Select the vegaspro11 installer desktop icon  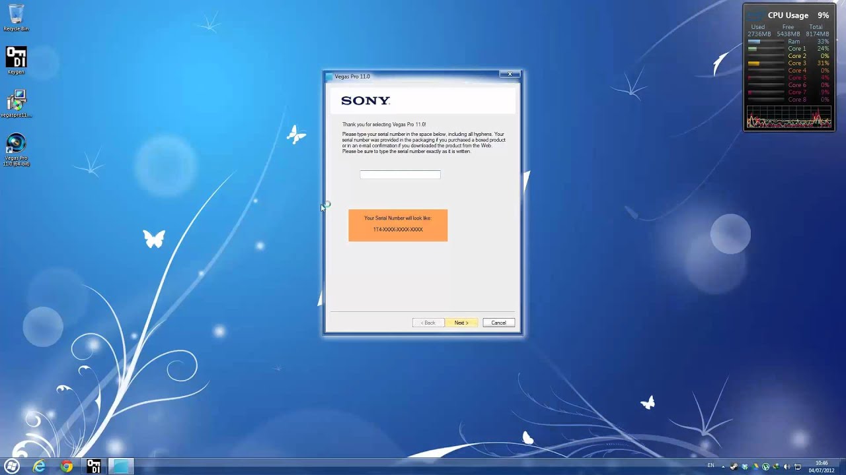pyautogui.click(x=16, y=104)
